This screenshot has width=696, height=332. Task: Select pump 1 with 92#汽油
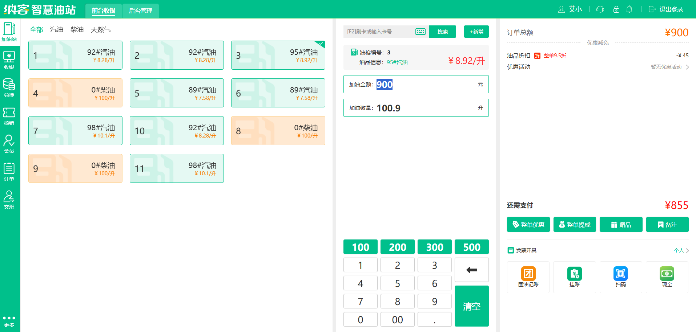coord(75,55)
